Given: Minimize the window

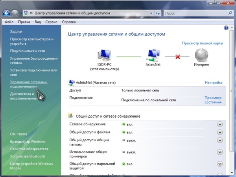Looking at the screenshot, I should tap(211, 3).
